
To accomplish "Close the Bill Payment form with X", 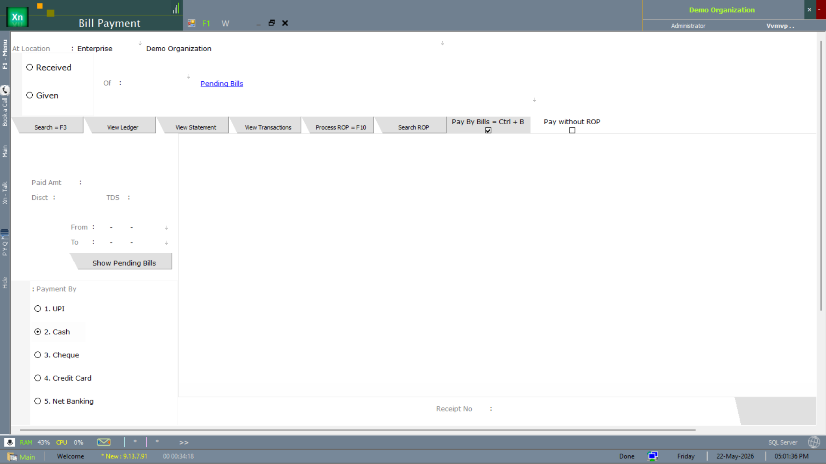I will click(285, 23).
